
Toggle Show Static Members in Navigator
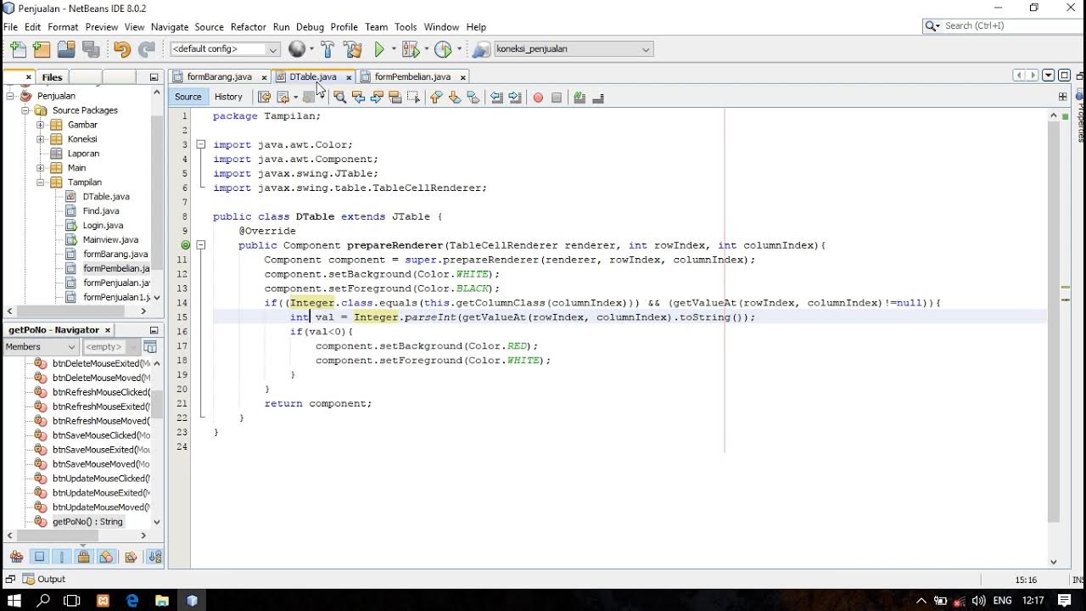[62, 557]
